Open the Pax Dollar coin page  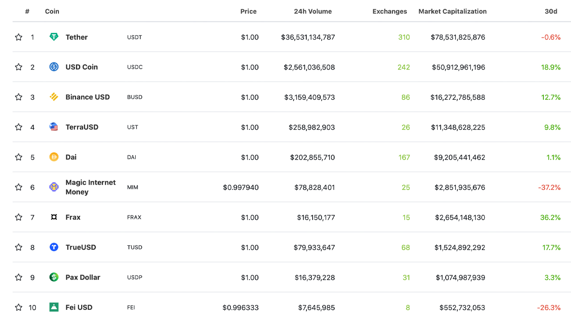(83, 277)
